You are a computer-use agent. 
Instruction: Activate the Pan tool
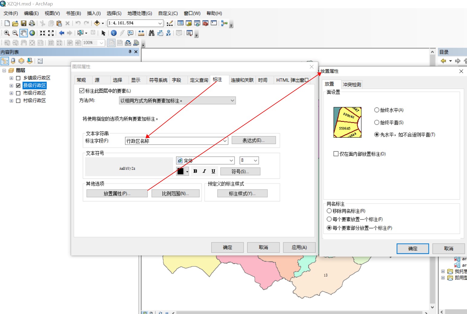click(24, 33)
